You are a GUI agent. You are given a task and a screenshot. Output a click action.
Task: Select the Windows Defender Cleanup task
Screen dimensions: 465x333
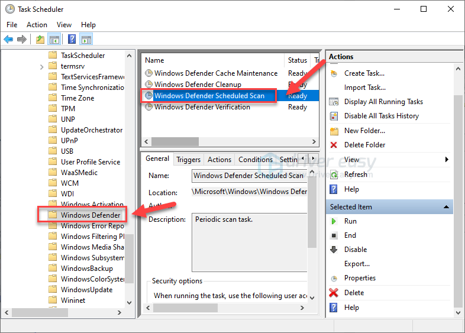tap(198, 85)
